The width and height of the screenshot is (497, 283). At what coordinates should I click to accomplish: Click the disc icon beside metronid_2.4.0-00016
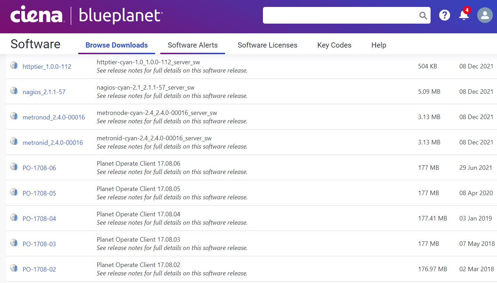coord(14,141)
